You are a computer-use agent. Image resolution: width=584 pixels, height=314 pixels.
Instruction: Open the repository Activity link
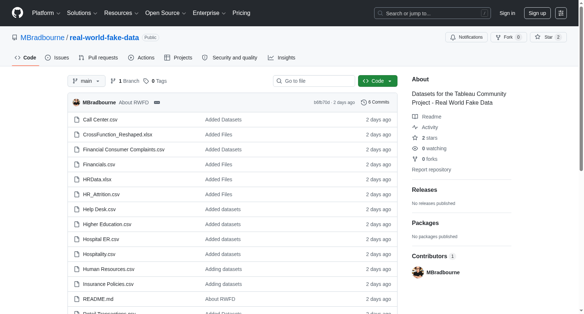pyautogui.click(x=425, y=127)
